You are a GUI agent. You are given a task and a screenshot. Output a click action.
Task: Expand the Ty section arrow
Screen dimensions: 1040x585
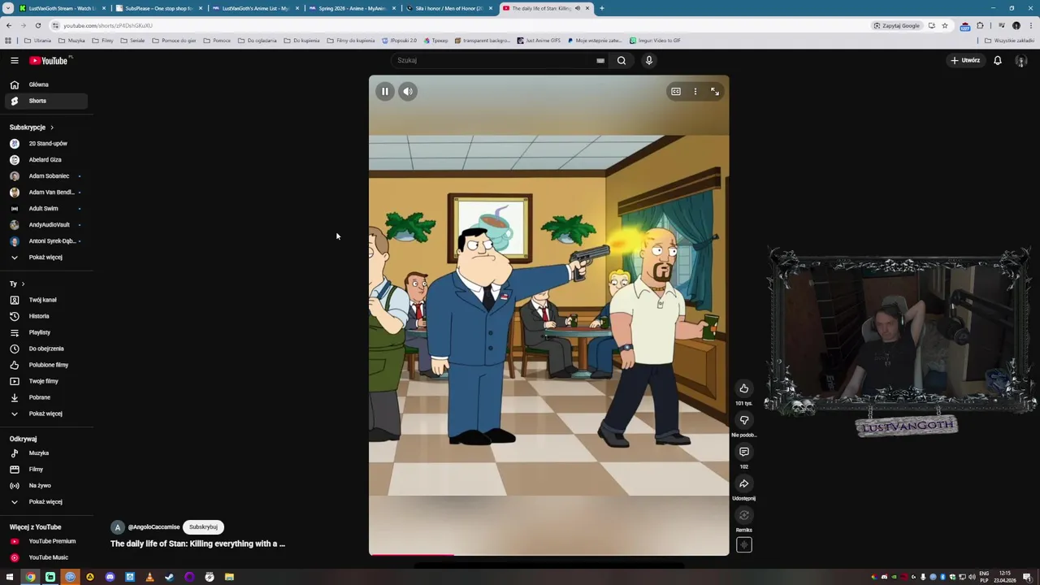(23, 284)
